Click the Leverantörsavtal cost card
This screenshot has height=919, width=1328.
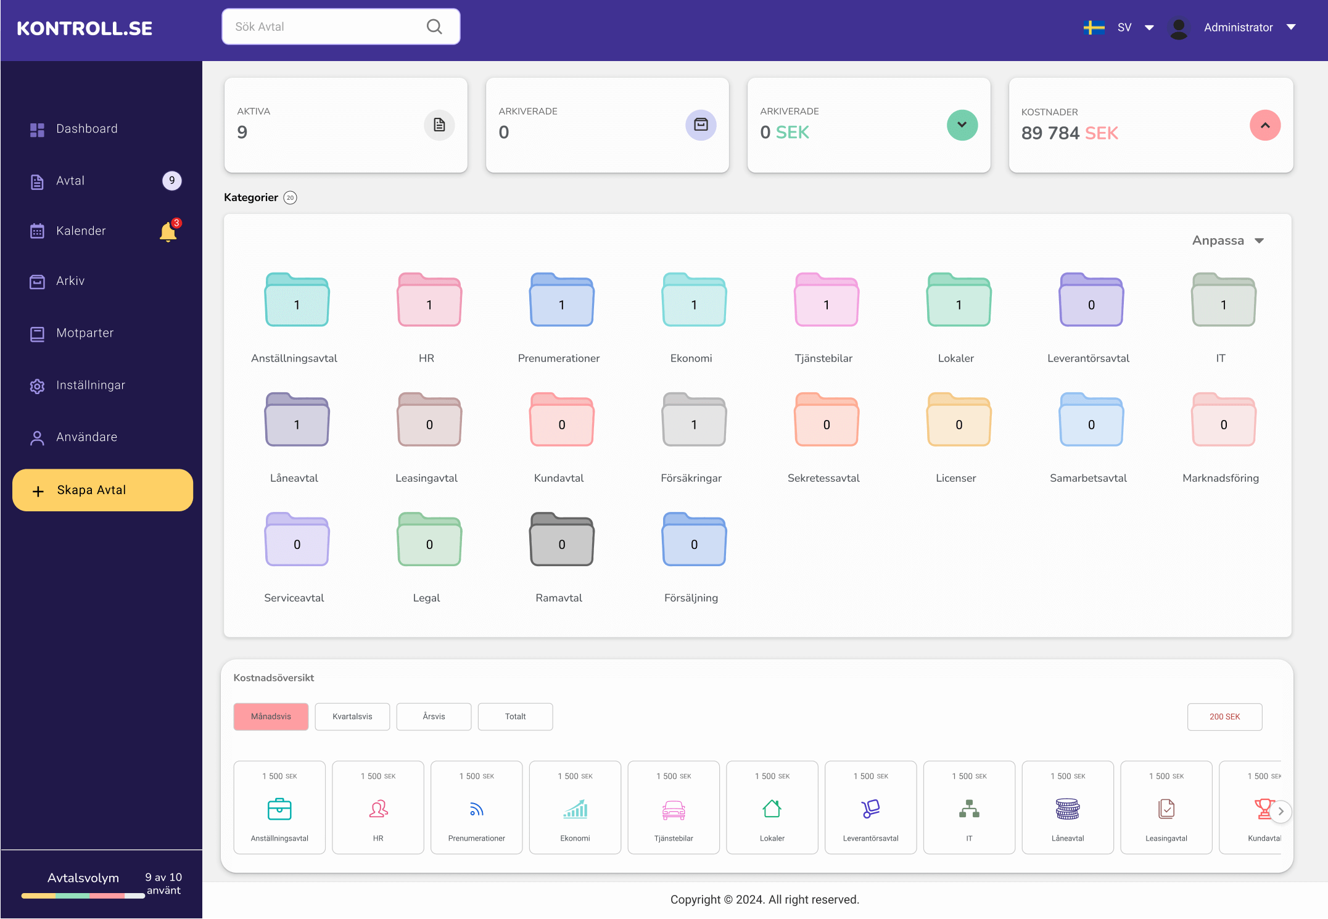[x=871, y=807]
